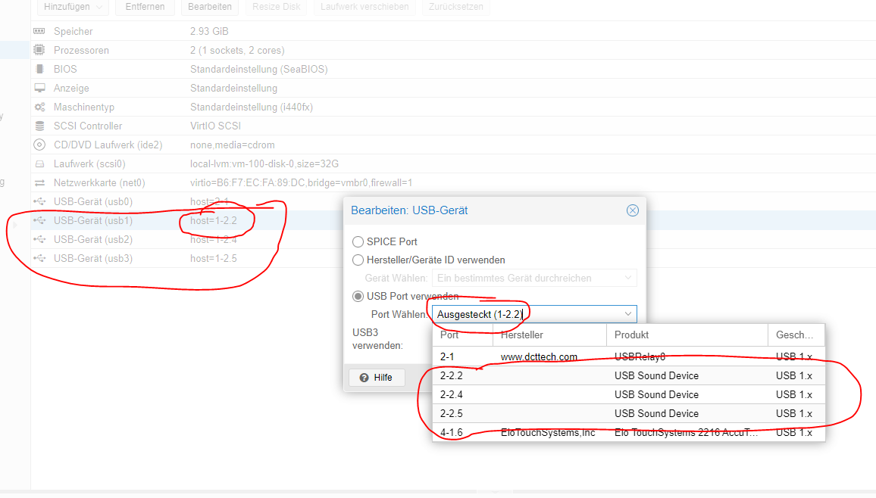Select Hersteller/Geräte ID verwenden radio button

(x=358, y=260)
